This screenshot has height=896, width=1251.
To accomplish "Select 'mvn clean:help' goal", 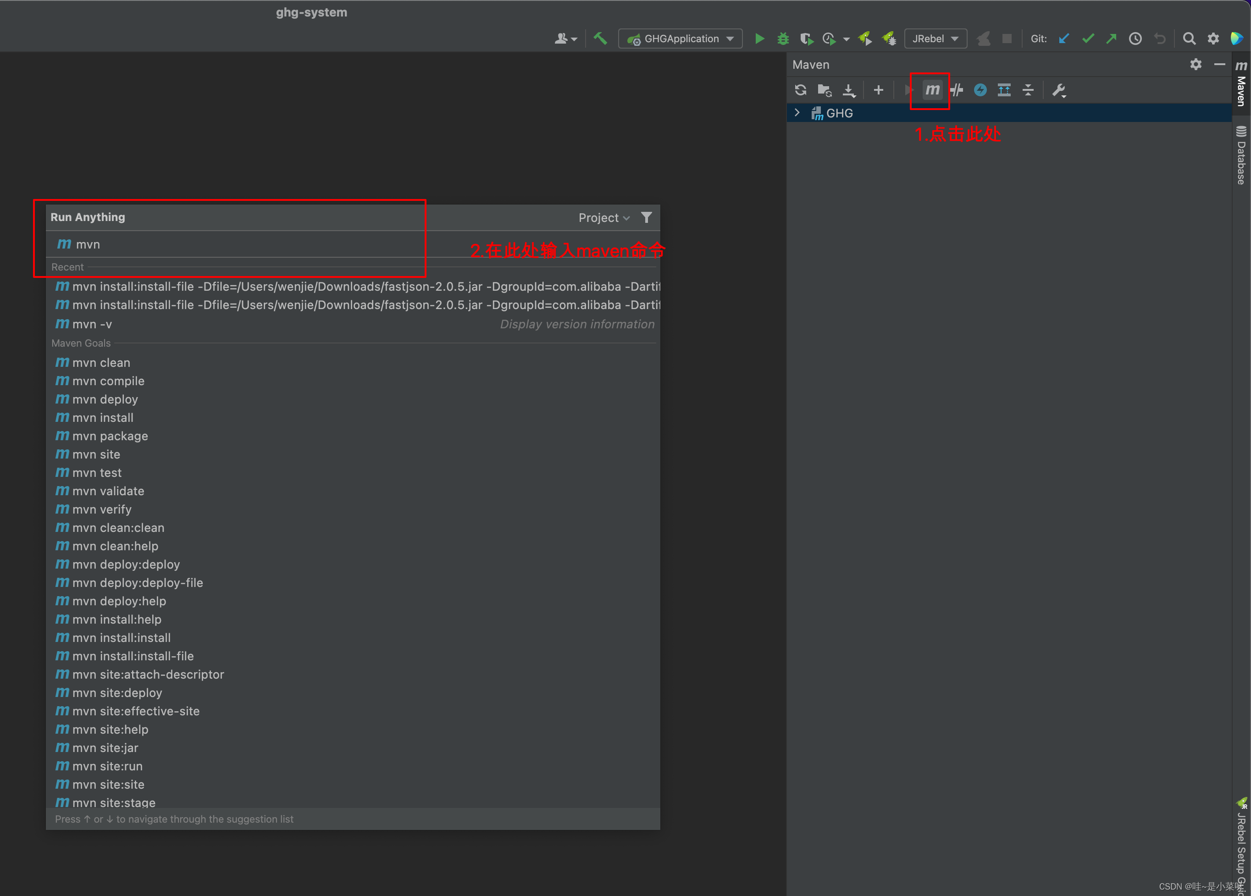I will pyautogui.click(x=353, y=546).
